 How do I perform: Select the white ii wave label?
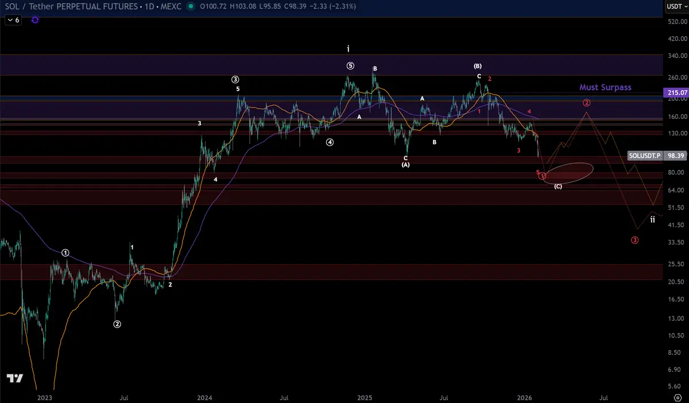[x=652, y=219]
